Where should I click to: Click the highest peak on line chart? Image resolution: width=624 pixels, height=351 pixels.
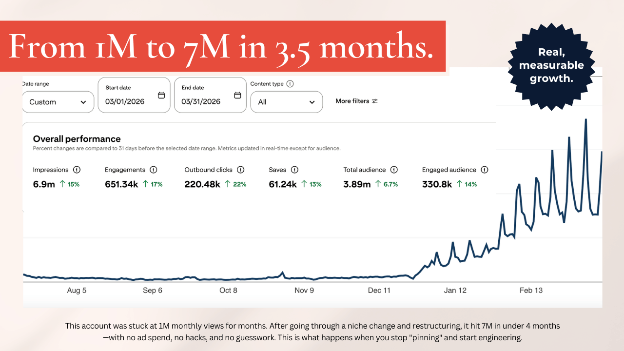(x=585, y=119)
